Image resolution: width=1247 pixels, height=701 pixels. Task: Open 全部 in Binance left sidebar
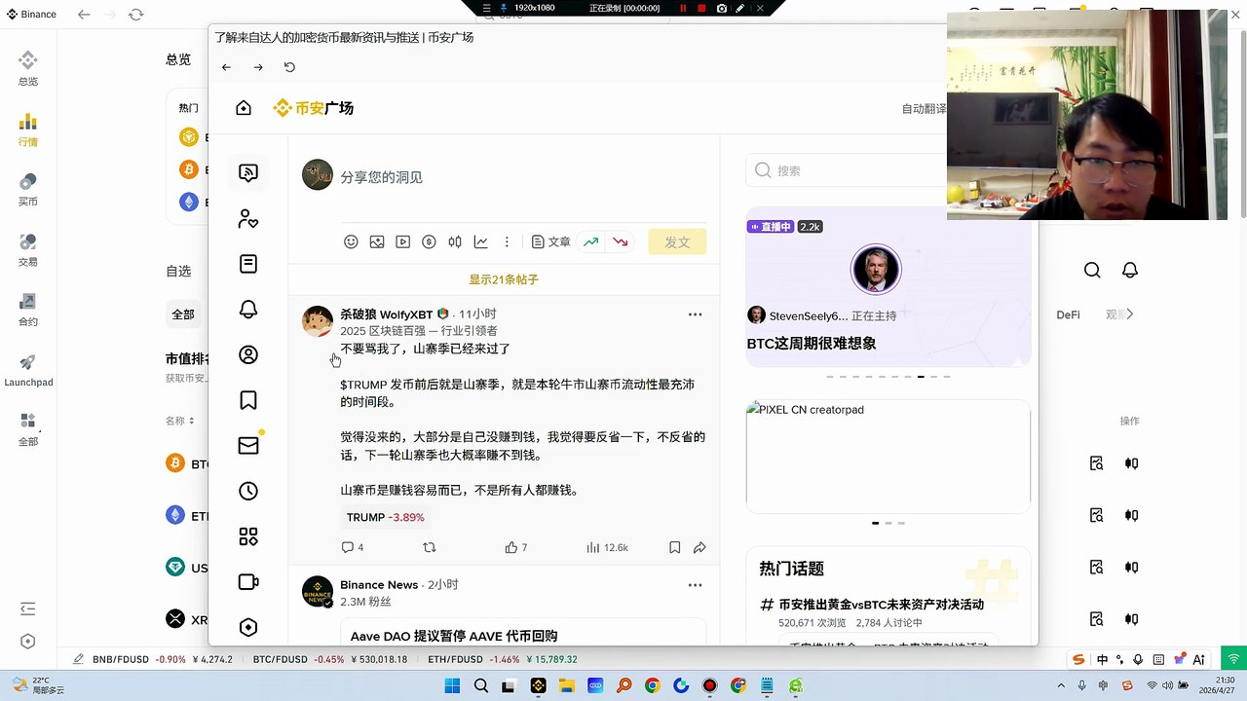28,428
